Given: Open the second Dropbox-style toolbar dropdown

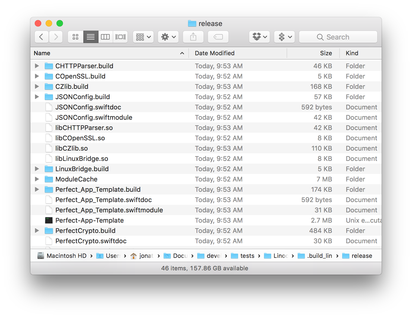Looking at the screenshot, I should [x=284, y=37].
